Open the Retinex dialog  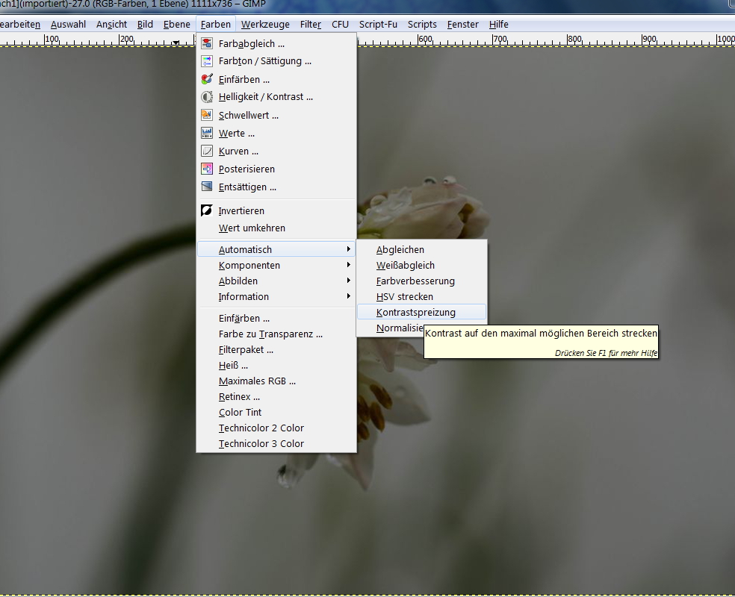point(276,396)
